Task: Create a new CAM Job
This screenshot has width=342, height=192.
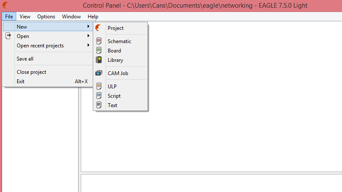Action: 121,73
